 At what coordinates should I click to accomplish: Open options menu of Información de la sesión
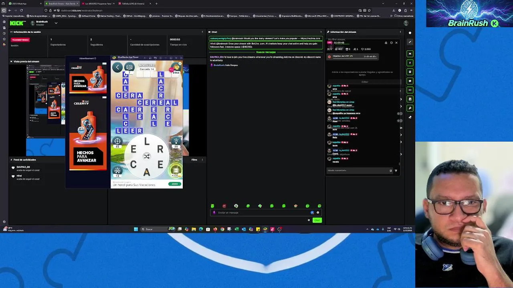pyautogui.click(x=202, y=32)
